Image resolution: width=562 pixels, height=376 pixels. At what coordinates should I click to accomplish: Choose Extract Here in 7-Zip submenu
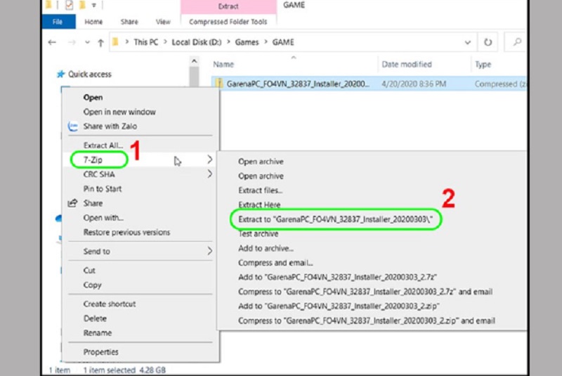click(259, 205)
